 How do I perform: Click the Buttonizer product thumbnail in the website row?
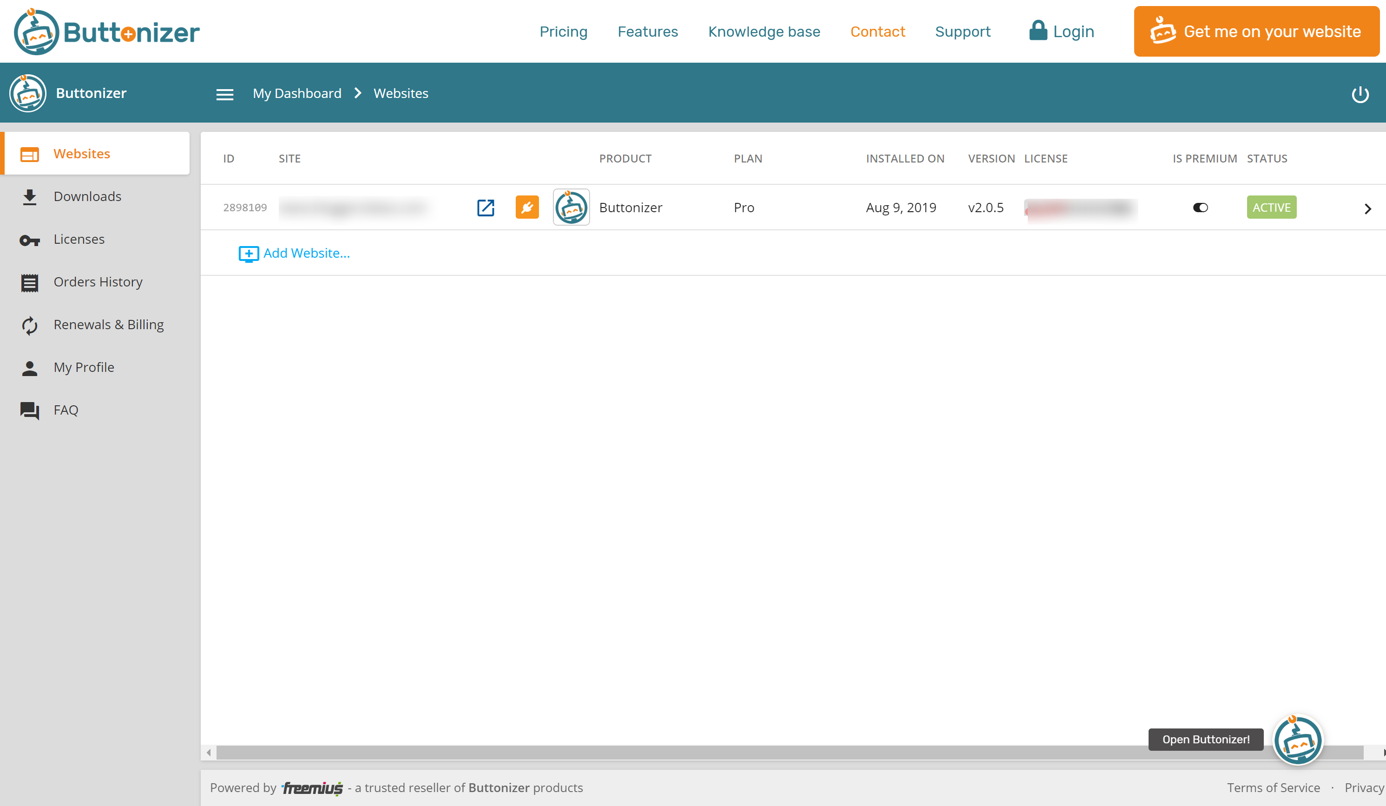click(x=571, y=208)
